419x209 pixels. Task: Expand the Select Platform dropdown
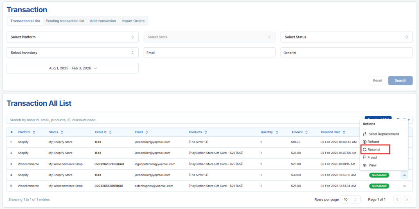(72, 37)
